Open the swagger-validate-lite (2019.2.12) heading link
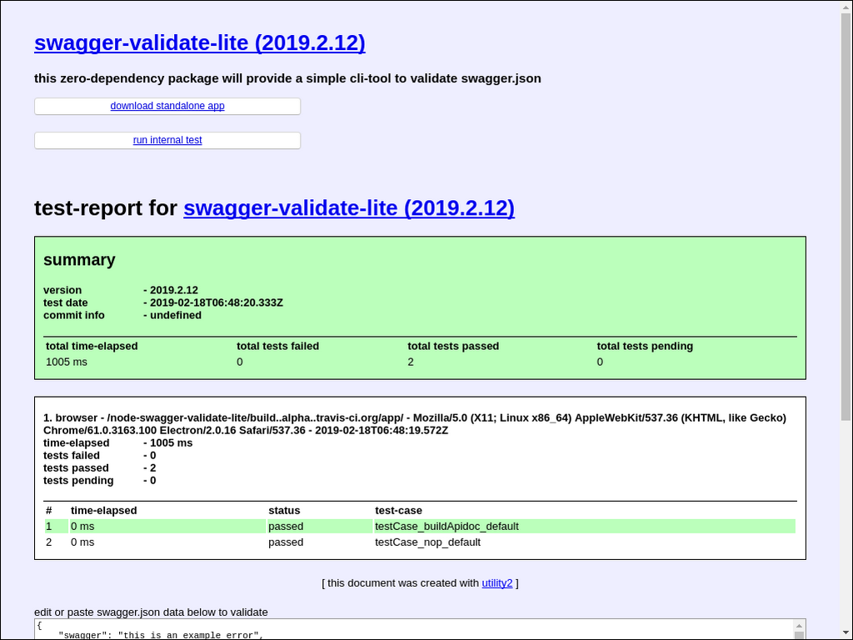Screen dimensions: 853x640 (199, 42)
